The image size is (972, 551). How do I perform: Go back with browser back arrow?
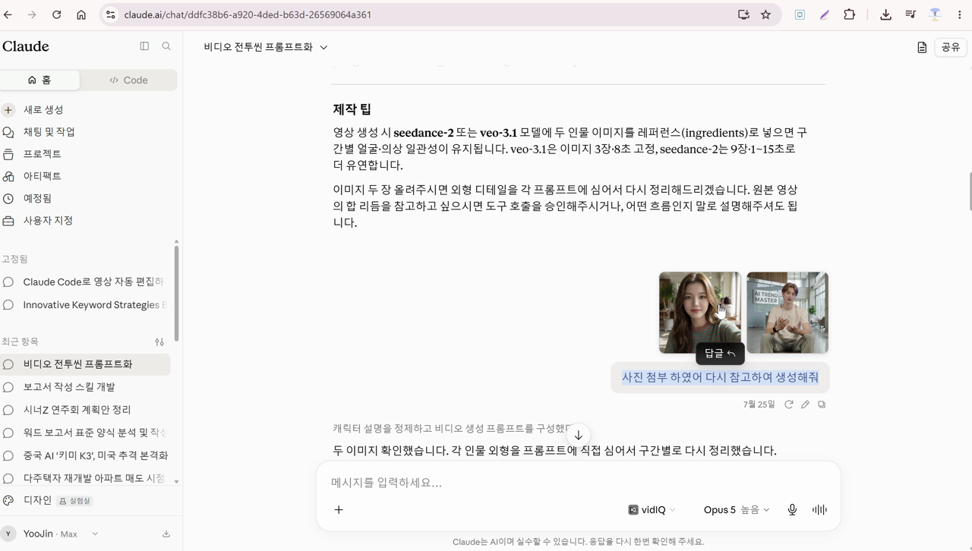[x=8, y=14]
